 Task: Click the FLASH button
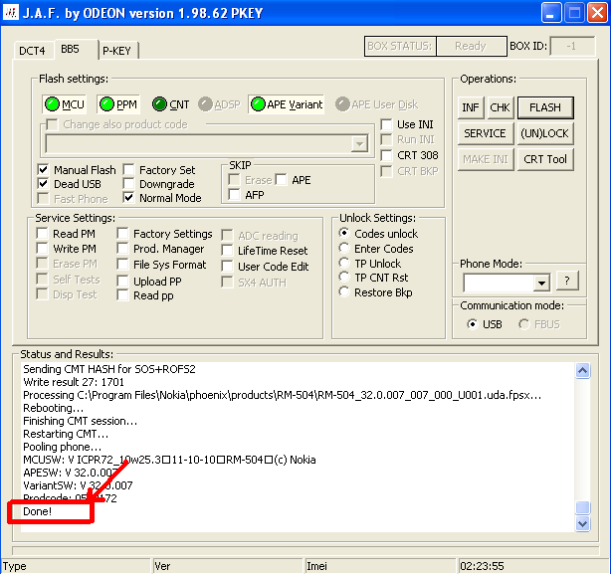point(545,107)
